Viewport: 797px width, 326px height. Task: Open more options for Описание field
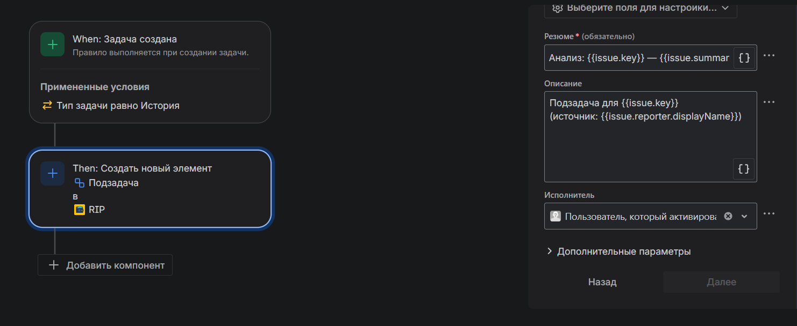[x=769, y=102]
